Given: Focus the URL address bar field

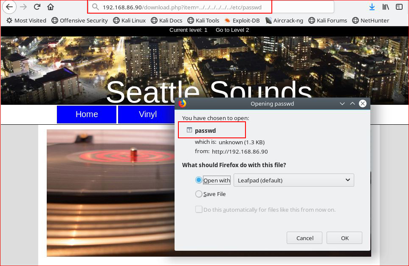Looking at the screenshot, I should point(211,7).
